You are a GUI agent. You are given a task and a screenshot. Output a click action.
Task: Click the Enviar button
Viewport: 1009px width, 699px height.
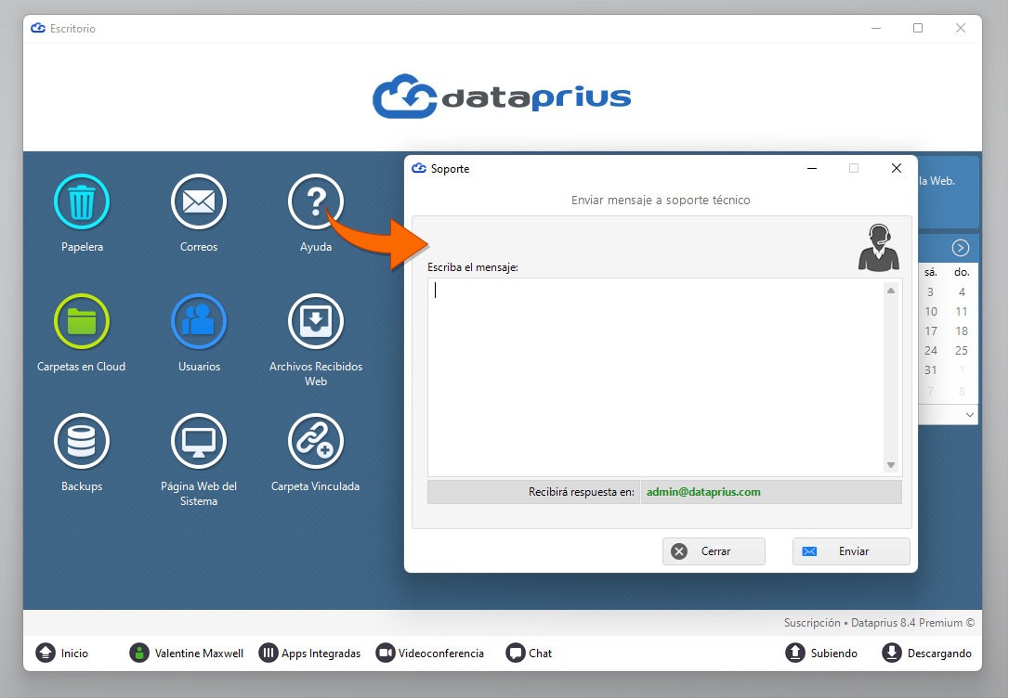point(851,551)
